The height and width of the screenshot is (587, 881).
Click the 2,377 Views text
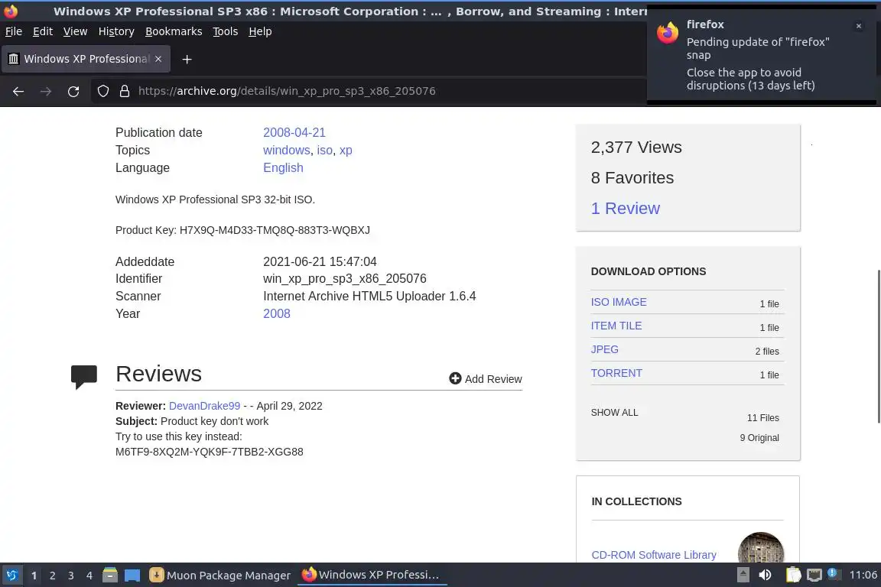[636, 148]
